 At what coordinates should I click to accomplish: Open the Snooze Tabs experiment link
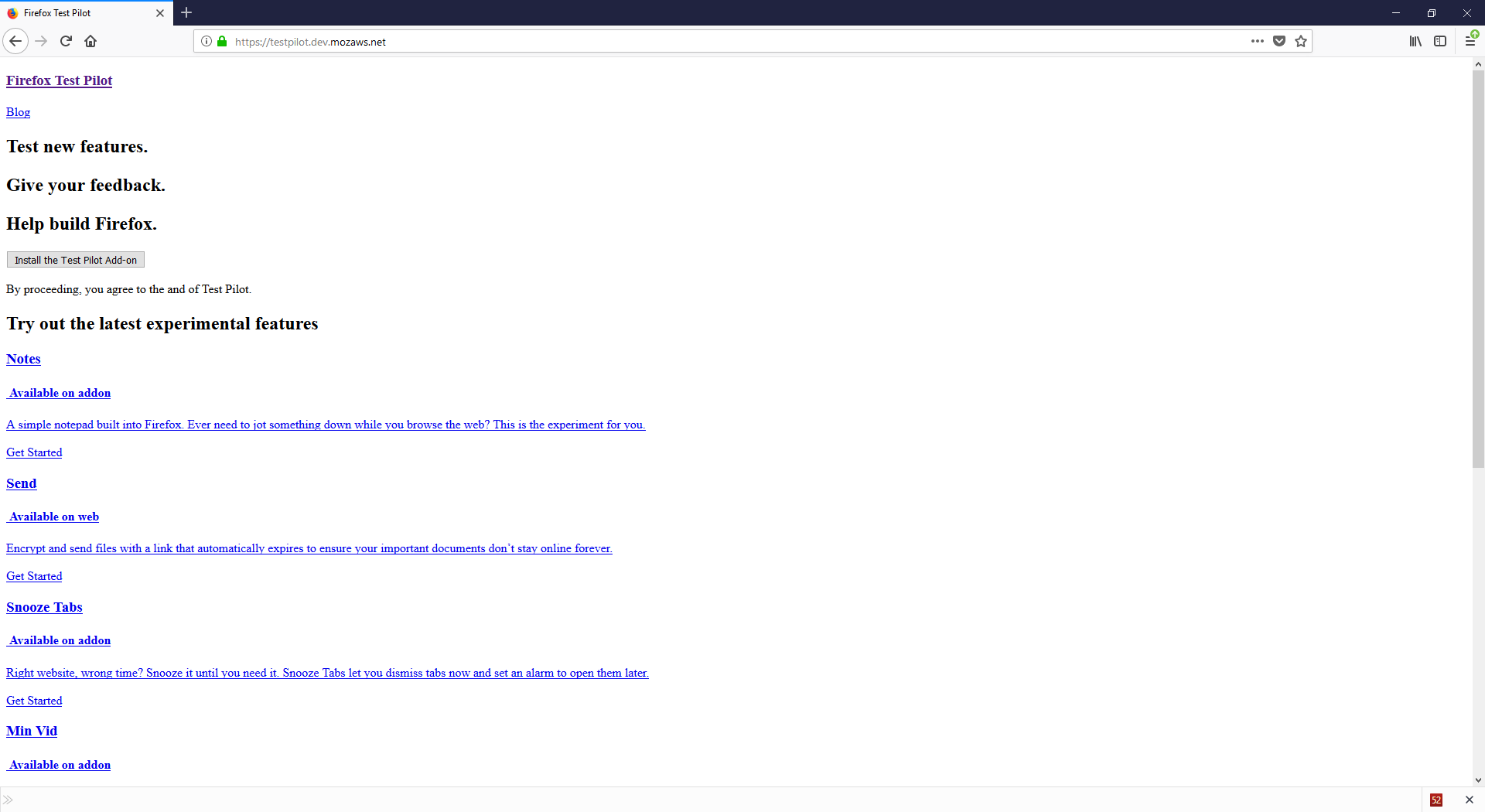point(44,607)
